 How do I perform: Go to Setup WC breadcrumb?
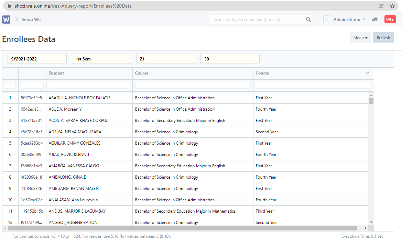click(31, 20)
